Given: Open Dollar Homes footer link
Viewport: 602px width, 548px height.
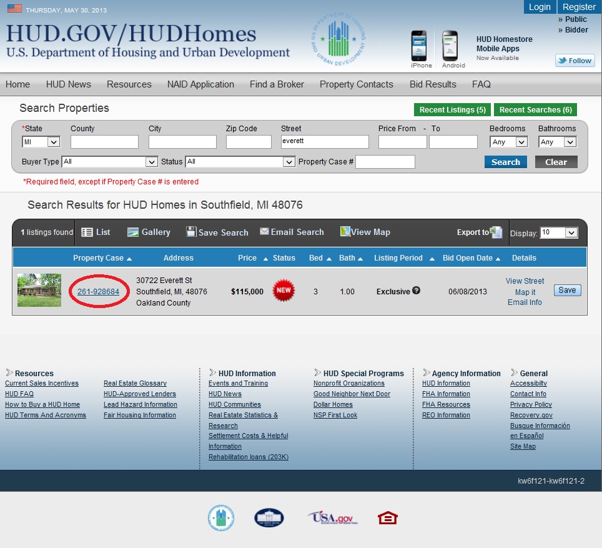Looking at the screenshot, I should [x=333, y=405].
